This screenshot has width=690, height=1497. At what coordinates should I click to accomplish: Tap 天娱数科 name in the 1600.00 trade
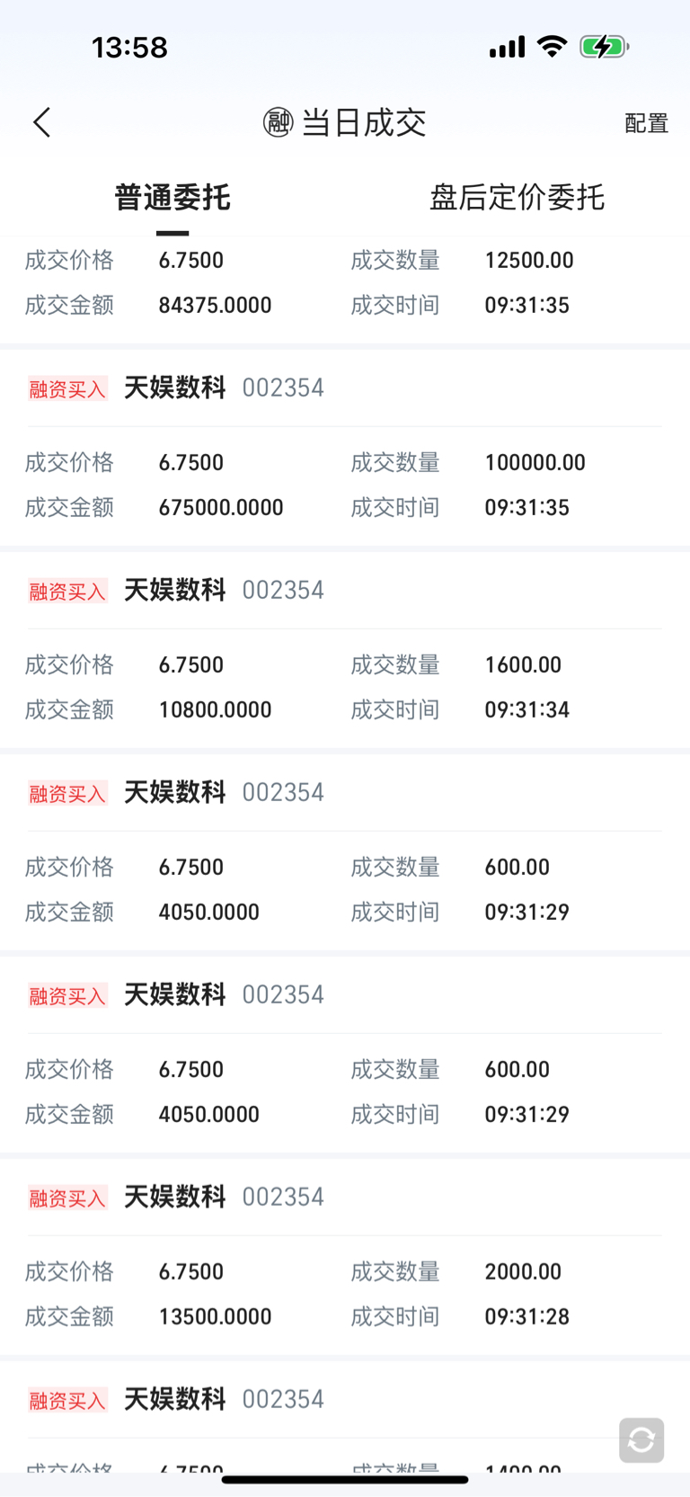tap(174, 590)
